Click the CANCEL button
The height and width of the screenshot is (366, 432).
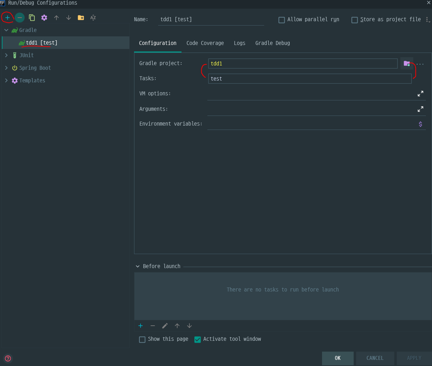point(375,358)
